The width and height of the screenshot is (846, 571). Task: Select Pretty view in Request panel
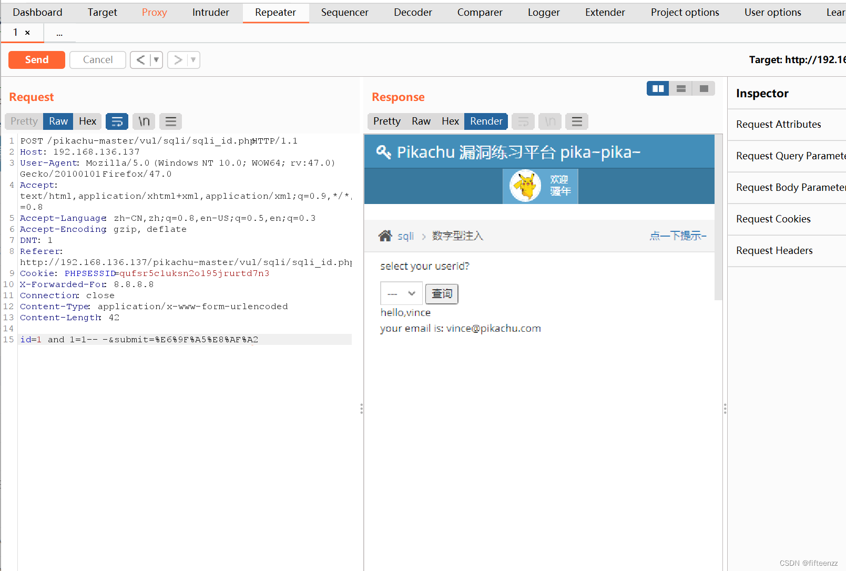point(24,121)
